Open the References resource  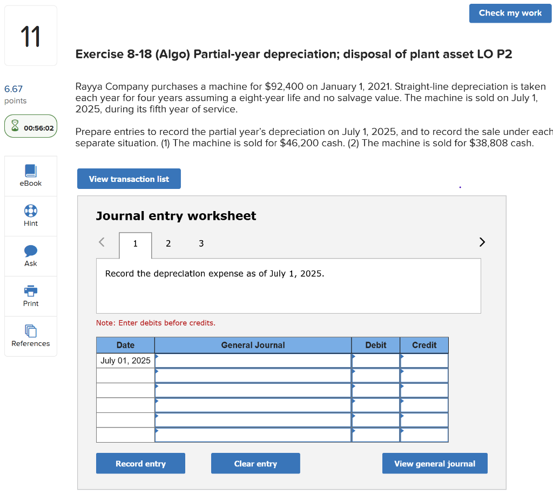(30, 336)
